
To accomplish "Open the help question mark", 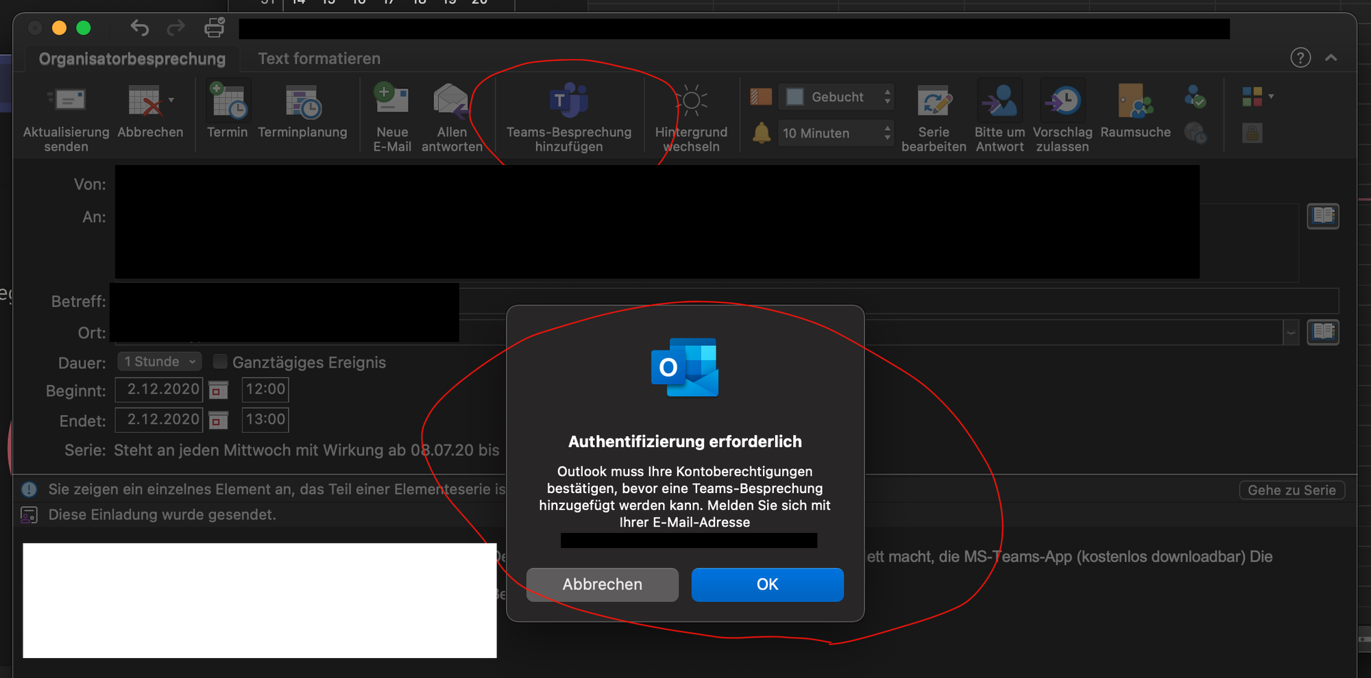I will 1300,58.
